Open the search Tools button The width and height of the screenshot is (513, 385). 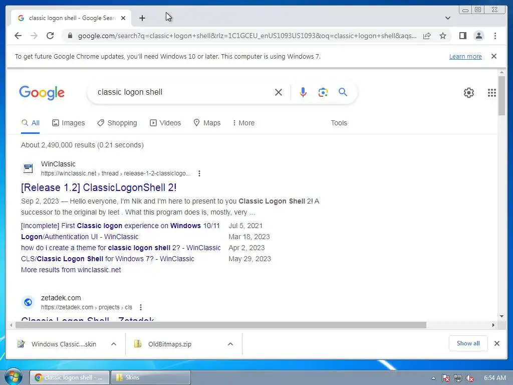[339, 123]
